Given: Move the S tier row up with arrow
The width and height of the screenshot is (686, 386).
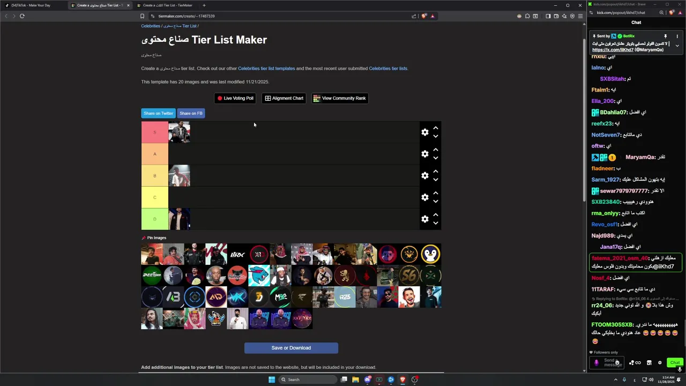Looking at the screenshot, I should (436, 128).
